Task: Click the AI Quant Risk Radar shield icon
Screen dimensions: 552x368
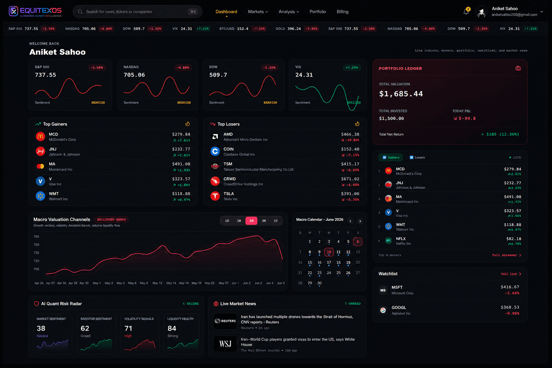Action: point(36,304)
